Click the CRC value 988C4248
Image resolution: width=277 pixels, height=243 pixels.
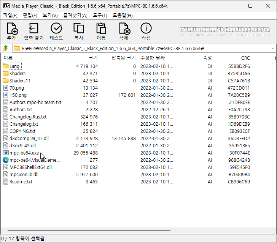coord(239,160)
